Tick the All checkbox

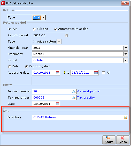click(x=103, y=73)
